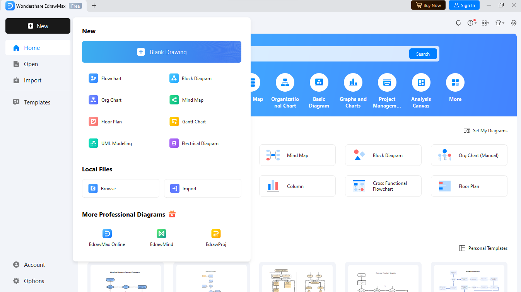Viewport: 521px width, 292px height.
Task: Select Import in the left sidebar
Action: pyautogui.click(x=38, y=80)
